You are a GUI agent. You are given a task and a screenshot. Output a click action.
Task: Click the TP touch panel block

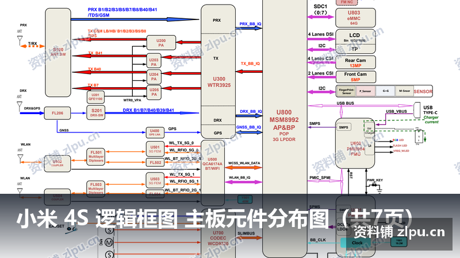click(x=355, y=49)
